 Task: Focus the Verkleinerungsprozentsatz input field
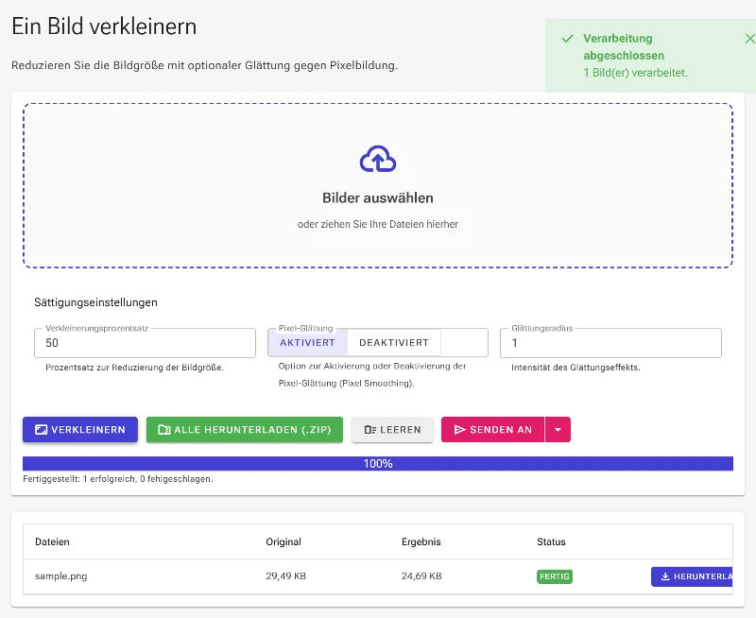pyautogui.click(x=146, y=343)
